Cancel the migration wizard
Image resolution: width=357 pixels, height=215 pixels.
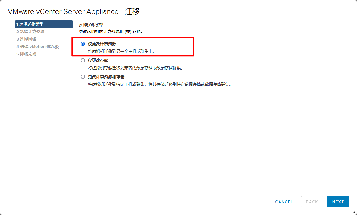coord(284,202)
